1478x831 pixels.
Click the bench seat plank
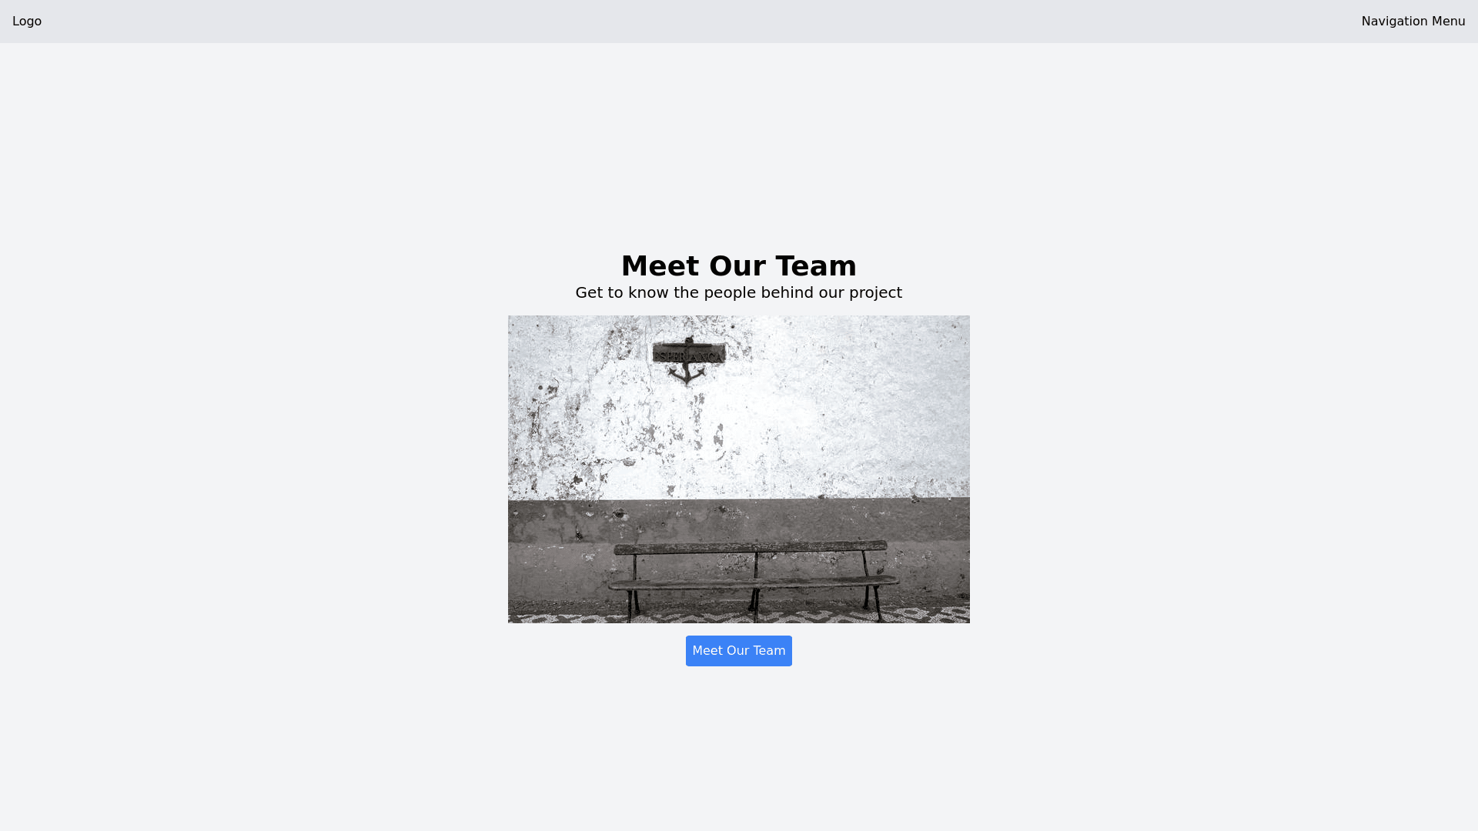point(754,583)
